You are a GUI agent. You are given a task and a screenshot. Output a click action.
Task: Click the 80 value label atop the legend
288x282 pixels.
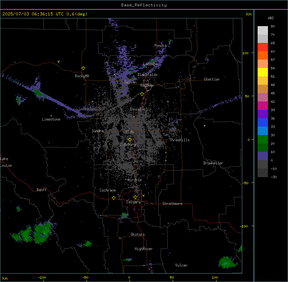click(273, 26)
